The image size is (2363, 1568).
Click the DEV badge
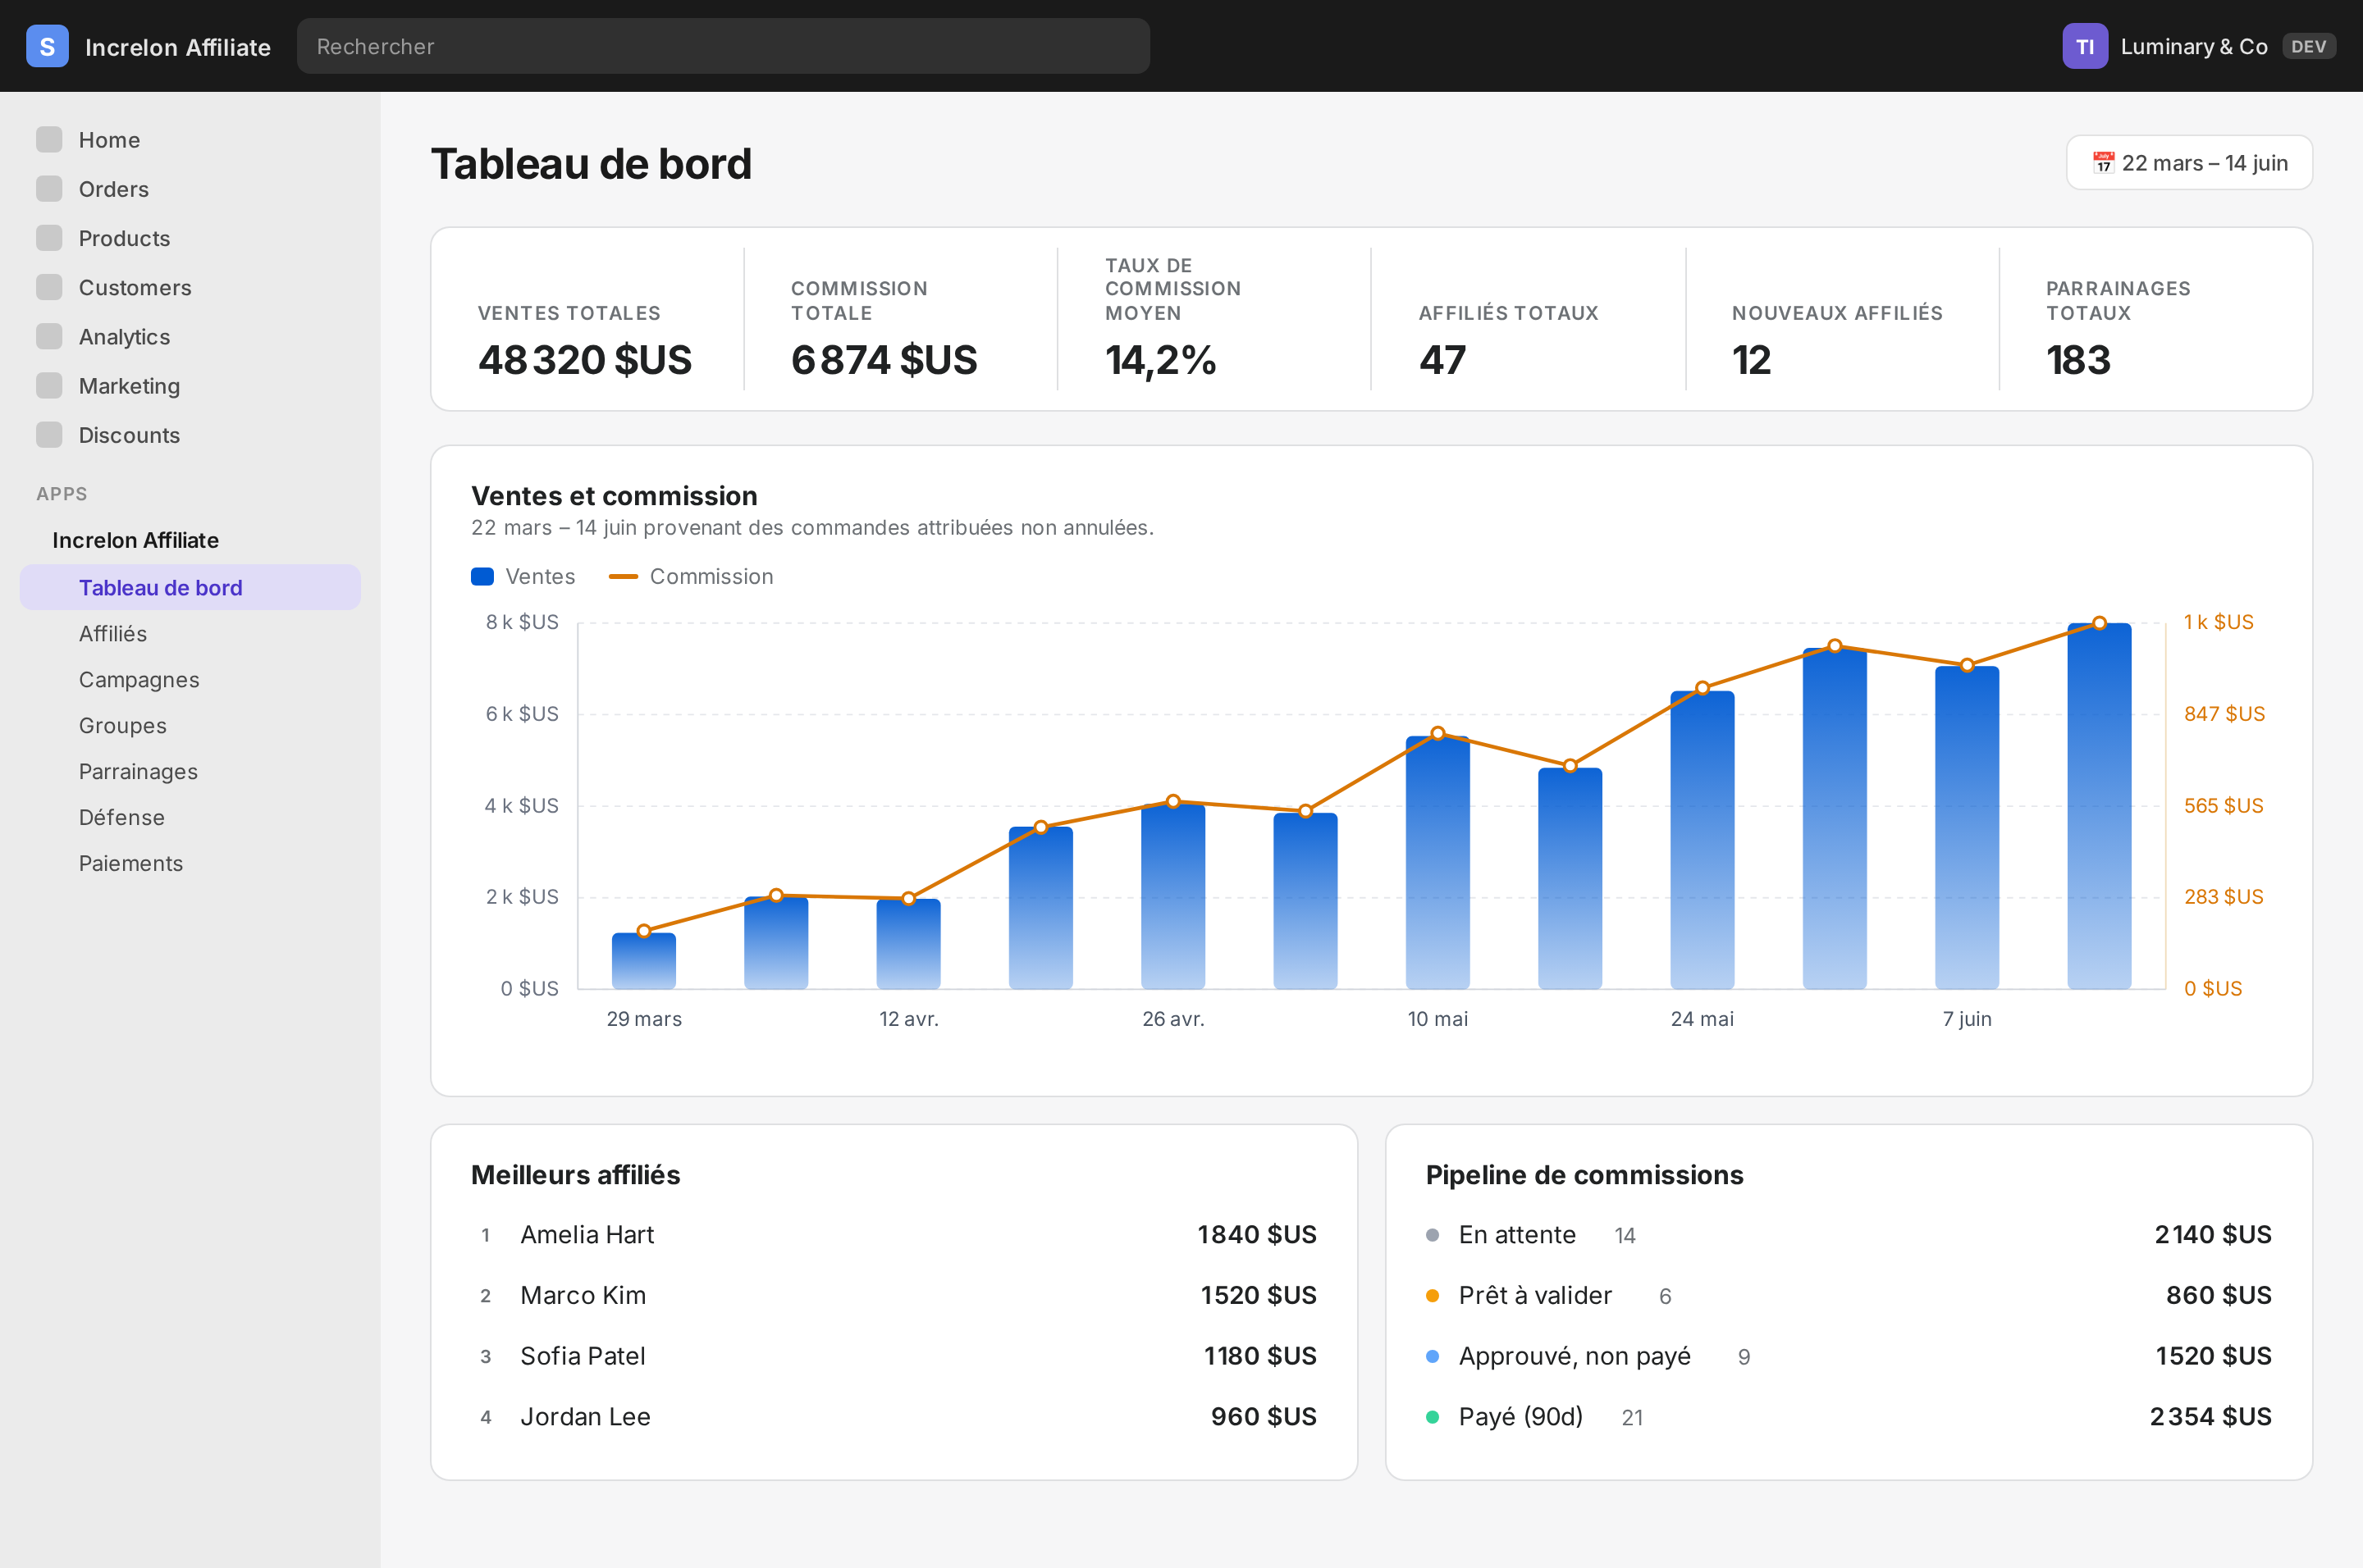pos(2309,46)
